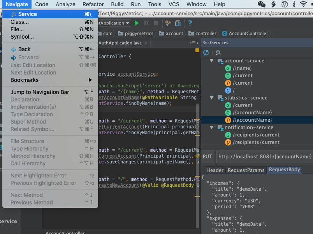Collapse the notification-service tree node
This screenshot has height=234, width=313.
tap(212, 128)
